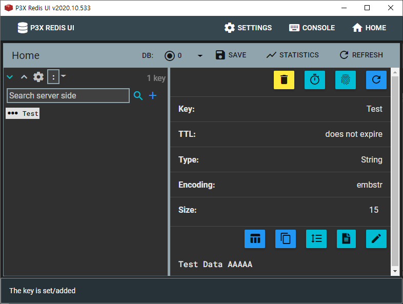Image resolution: width=403 pixels, height=304 pixels.
Task: Open tree settings gear icon
Action: click(38, 77)
